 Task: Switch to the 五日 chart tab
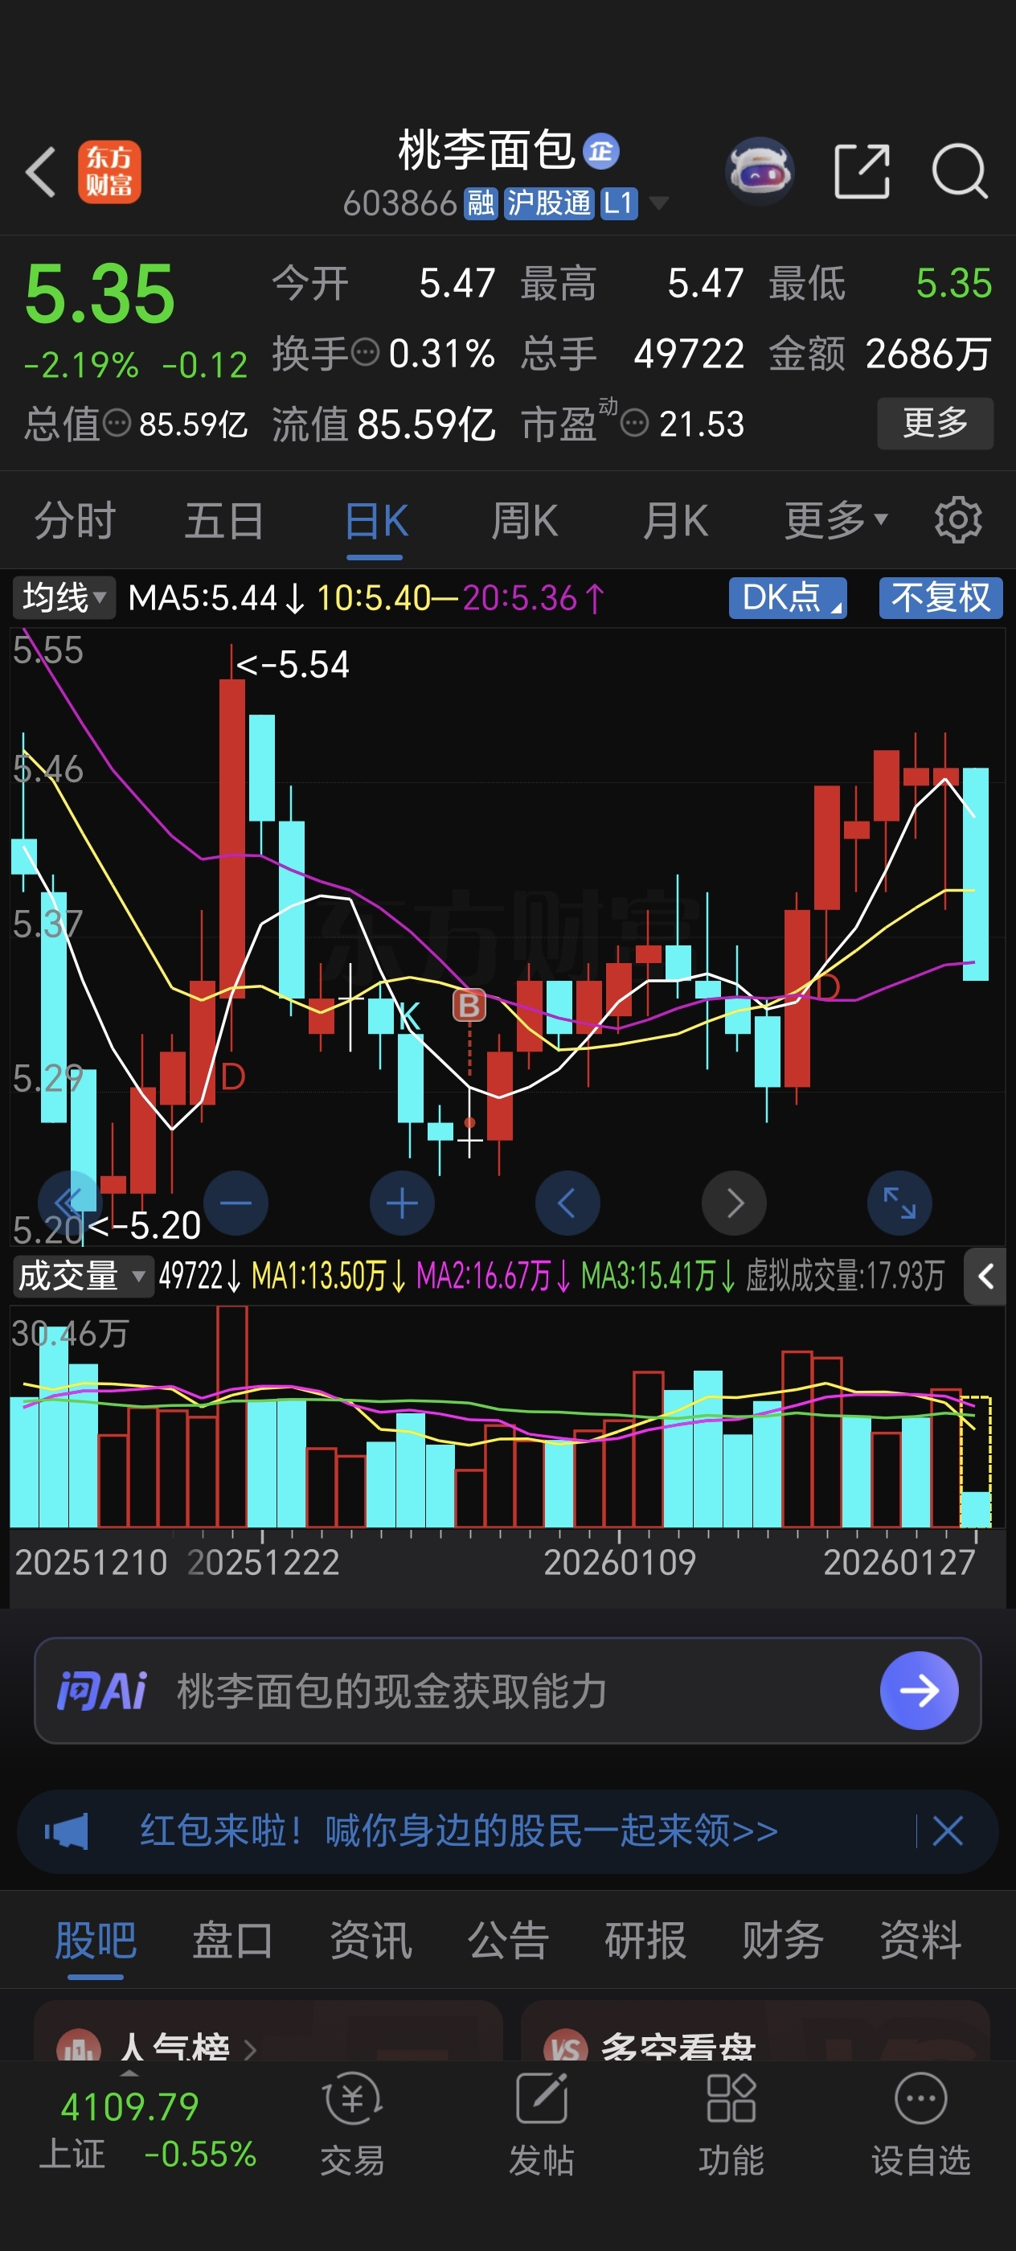224,521
